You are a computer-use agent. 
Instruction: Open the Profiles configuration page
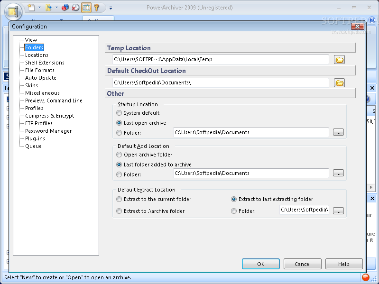click(x=34, y=108)
